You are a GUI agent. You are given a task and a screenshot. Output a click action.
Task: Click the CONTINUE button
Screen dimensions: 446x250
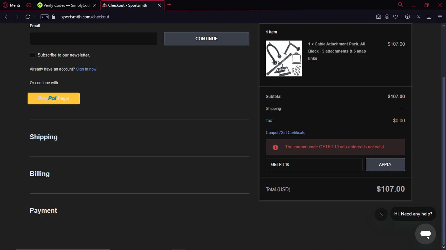[206, 39]
